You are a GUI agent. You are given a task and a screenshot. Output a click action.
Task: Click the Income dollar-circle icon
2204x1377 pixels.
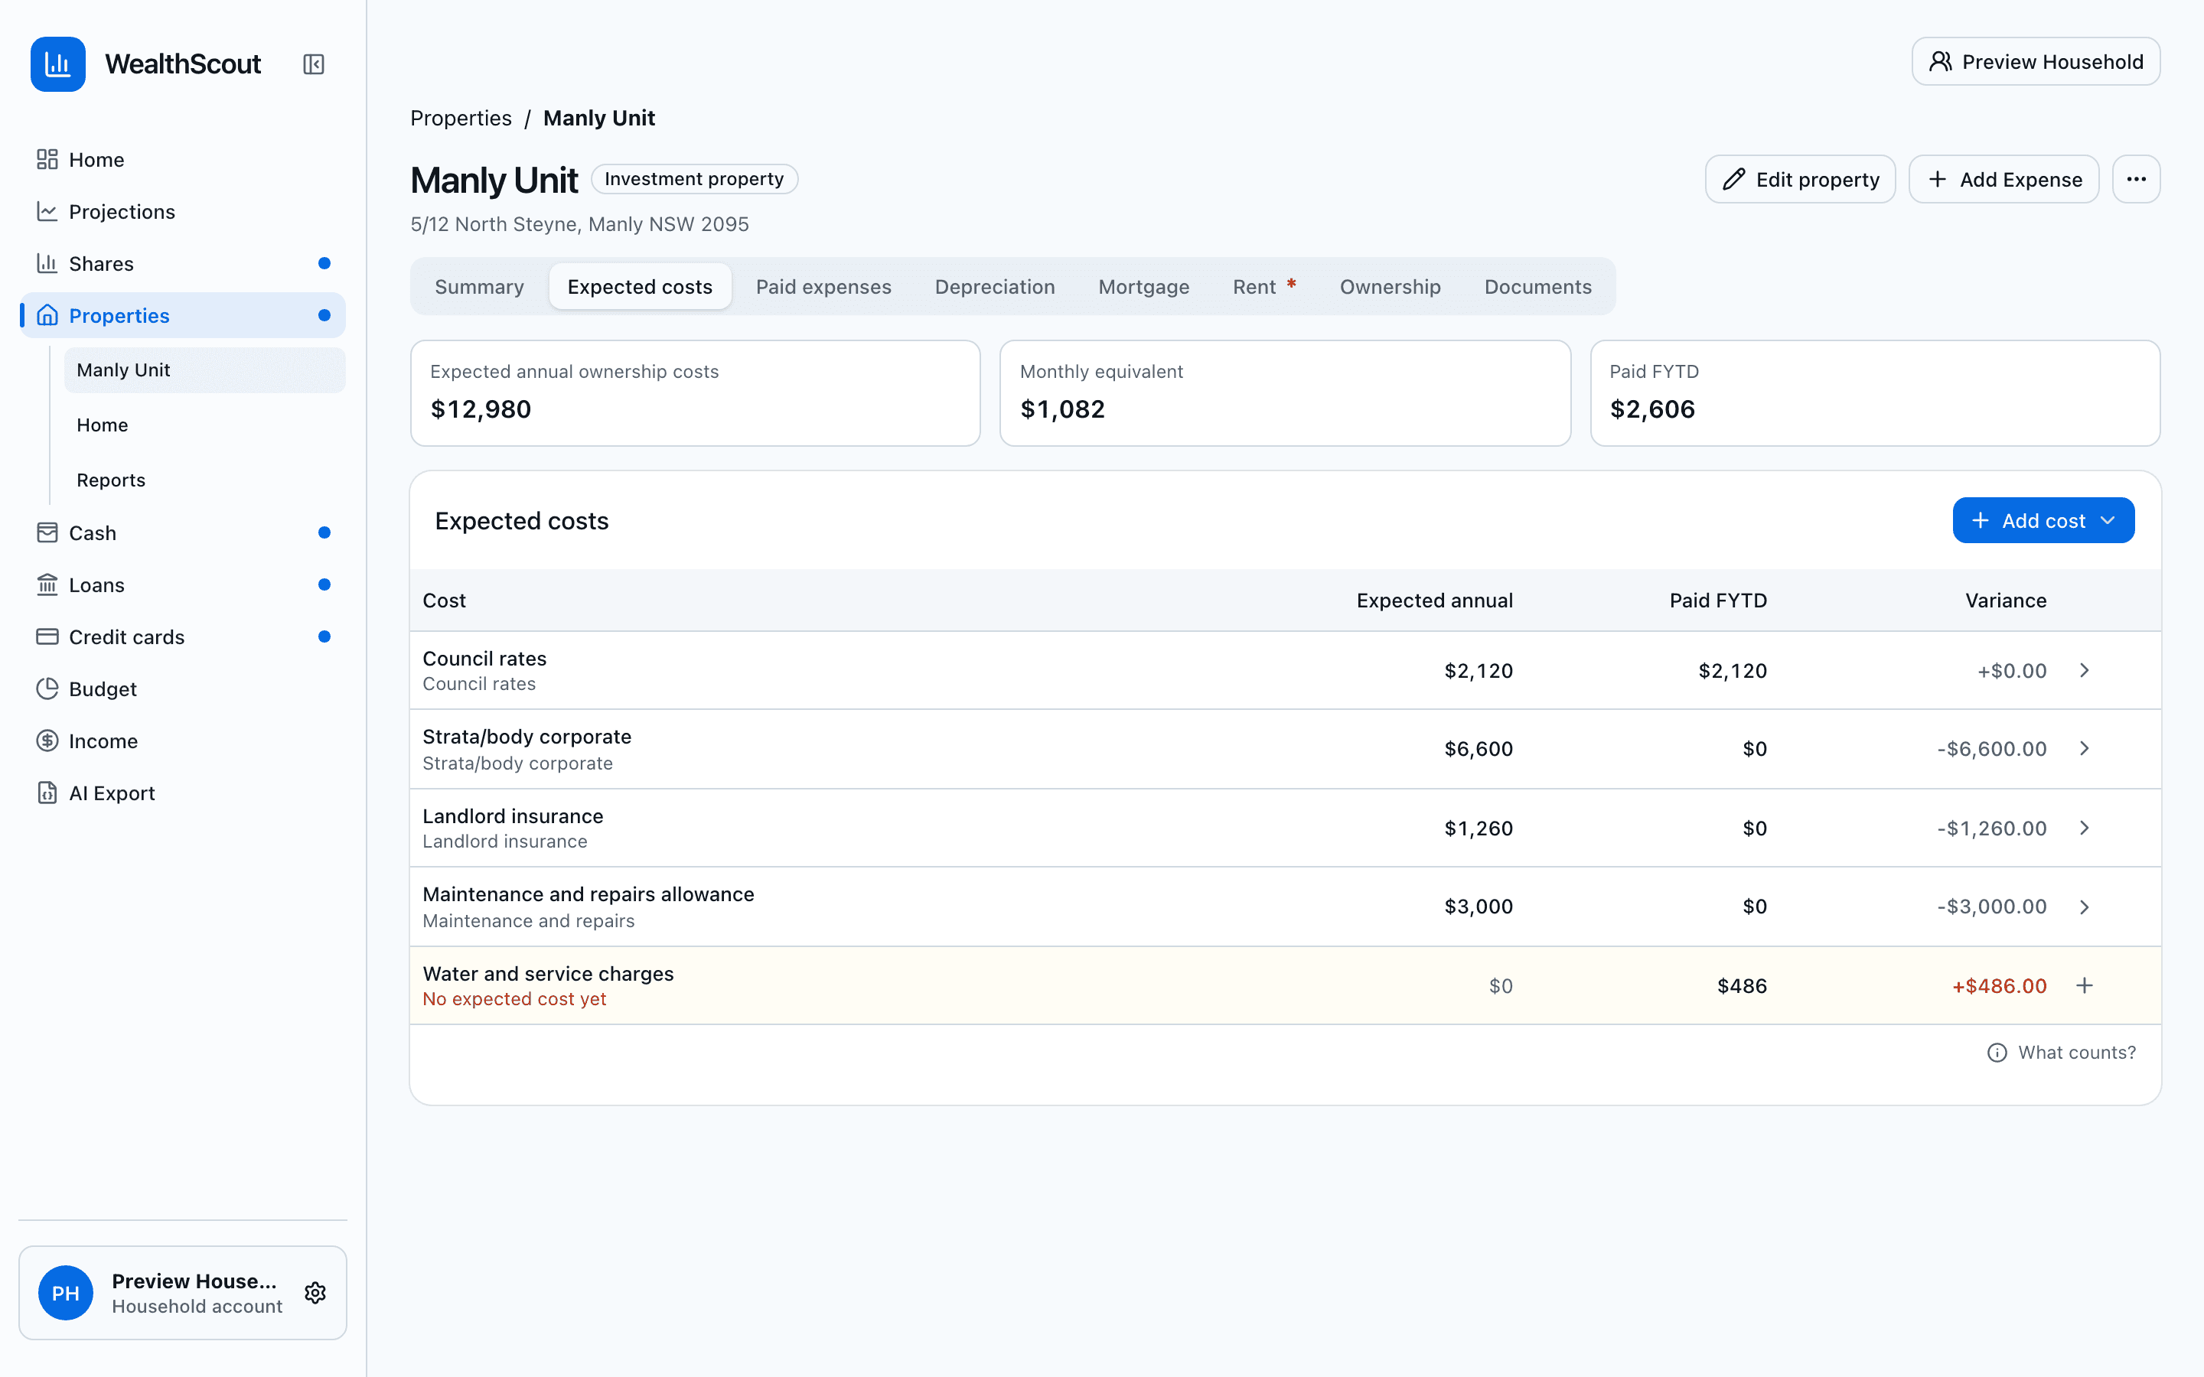47,741
